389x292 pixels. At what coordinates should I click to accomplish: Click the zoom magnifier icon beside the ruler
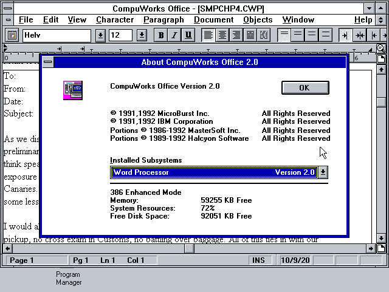tap(381, 49)
